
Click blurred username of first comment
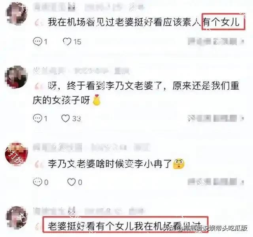coord(55,7)
